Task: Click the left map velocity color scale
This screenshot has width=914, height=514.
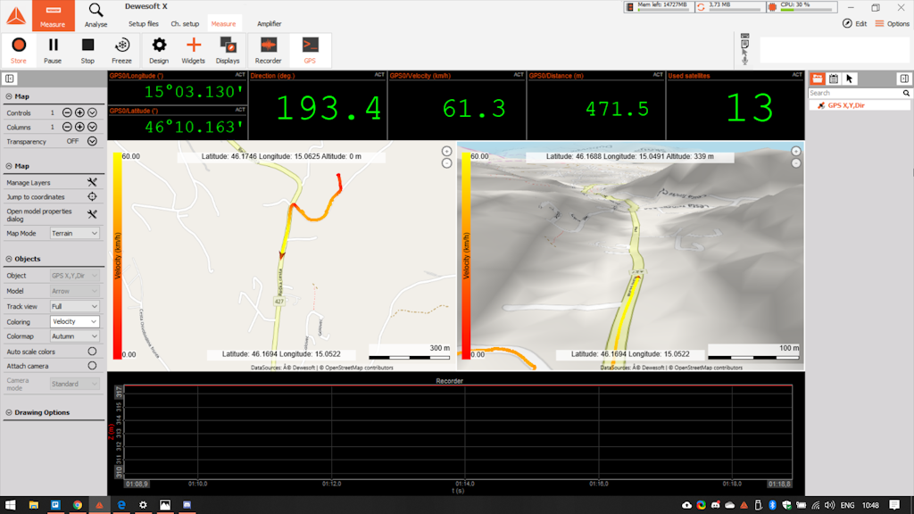Action: pos(117,256)
